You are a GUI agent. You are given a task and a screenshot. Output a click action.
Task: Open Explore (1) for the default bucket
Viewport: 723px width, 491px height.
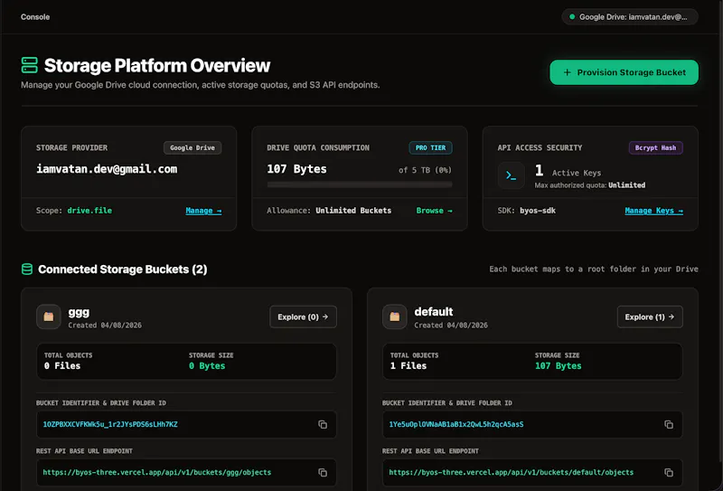click(650, 317)
